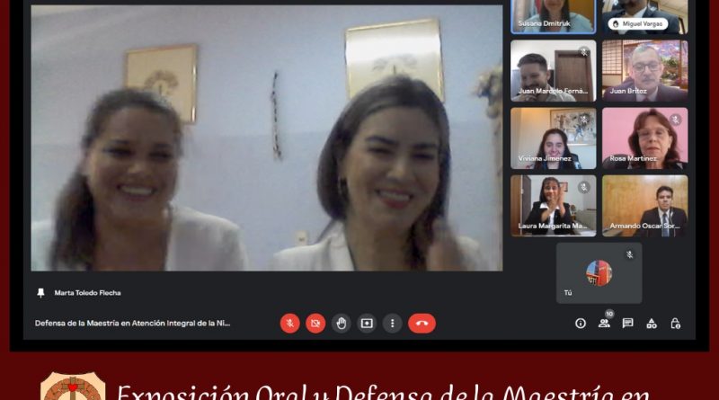Open the three-dot more options menu
The width and height of the screenshot is (719, 400).
393,324
